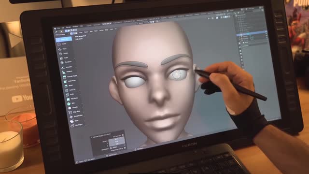Open the Help menu

81,26
